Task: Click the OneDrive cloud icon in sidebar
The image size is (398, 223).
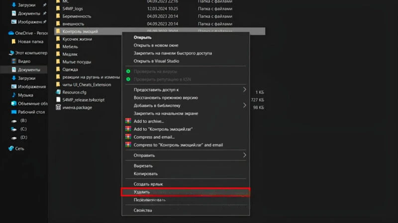Action: pyautogui.click(x=11, y=33)
